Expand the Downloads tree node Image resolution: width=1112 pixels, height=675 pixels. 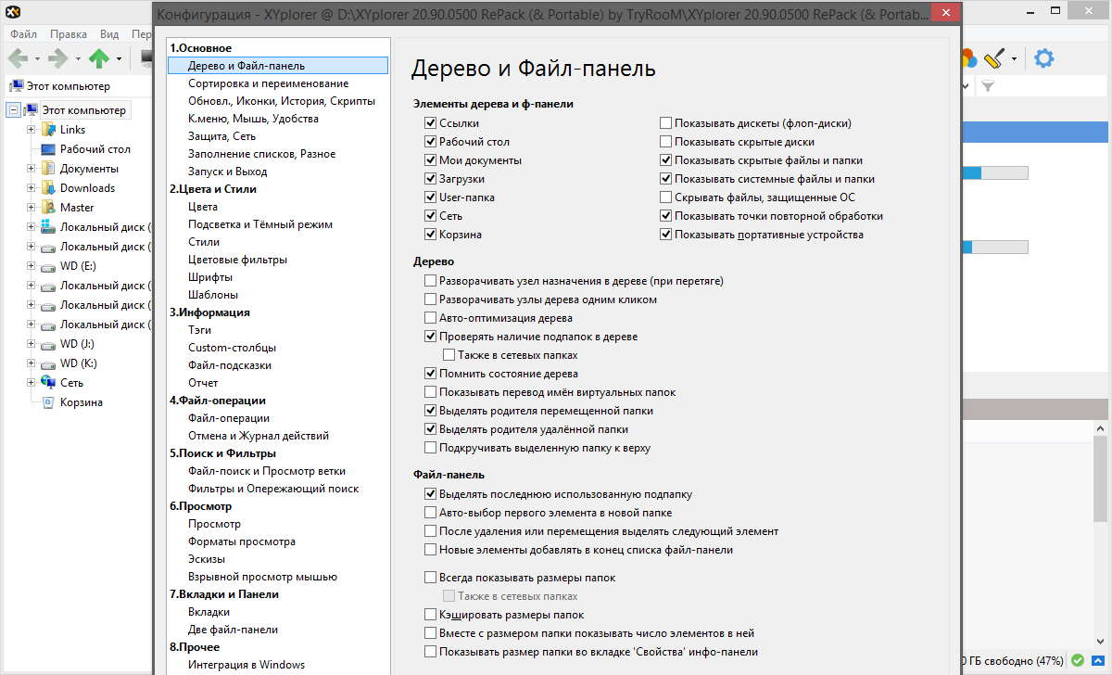point(31,188)
